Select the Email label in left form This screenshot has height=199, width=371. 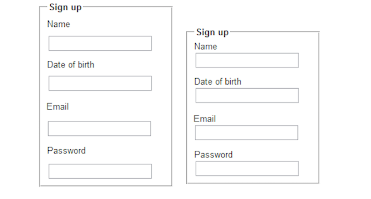tap(57, 107)
